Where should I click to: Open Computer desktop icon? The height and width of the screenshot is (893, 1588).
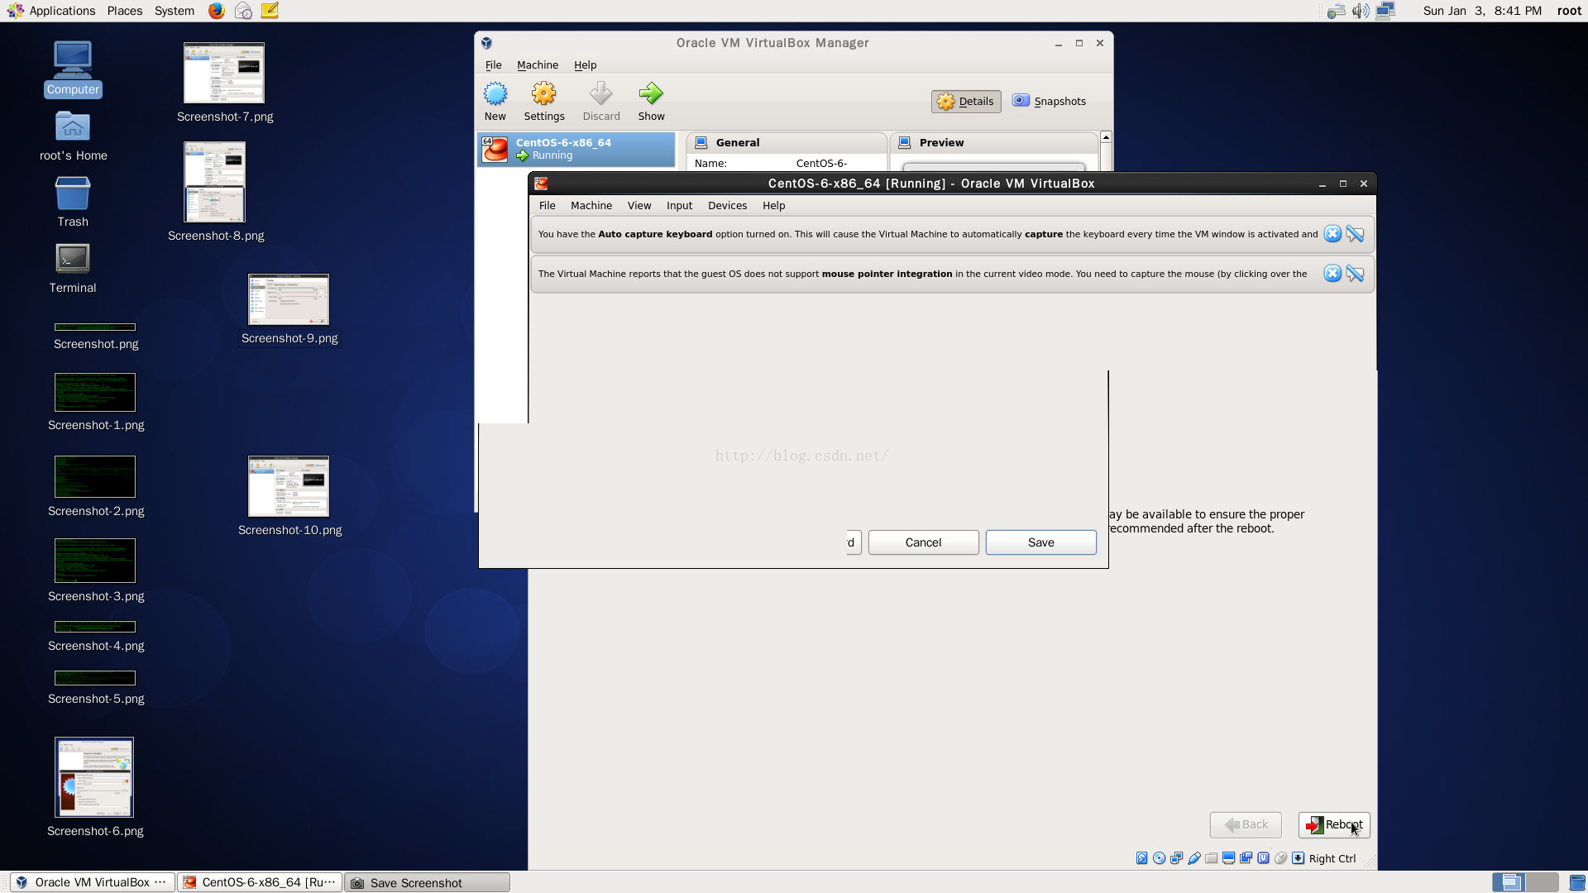tap(73, 69)
